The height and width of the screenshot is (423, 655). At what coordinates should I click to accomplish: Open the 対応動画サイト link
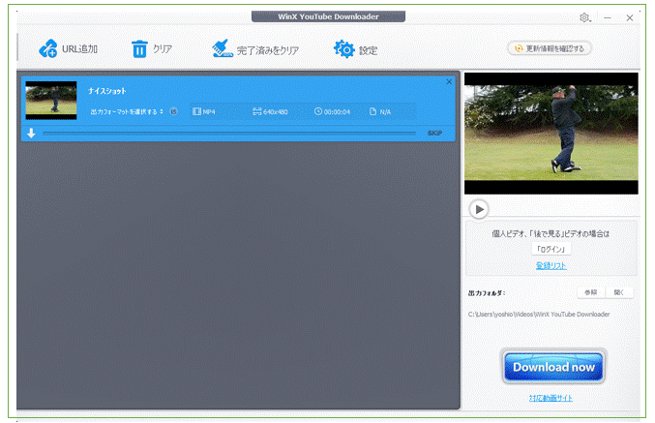click(x=551, y=398)
